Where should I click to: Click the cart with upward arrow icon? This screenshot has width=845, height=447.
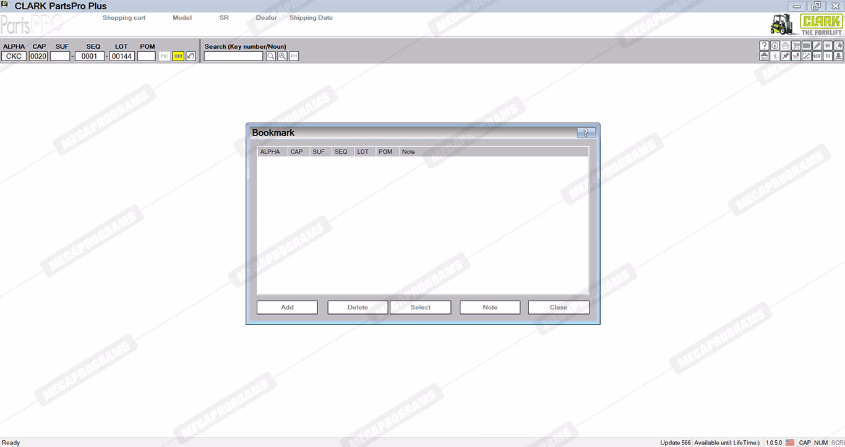pyautogui.click(x=796, y=56)
